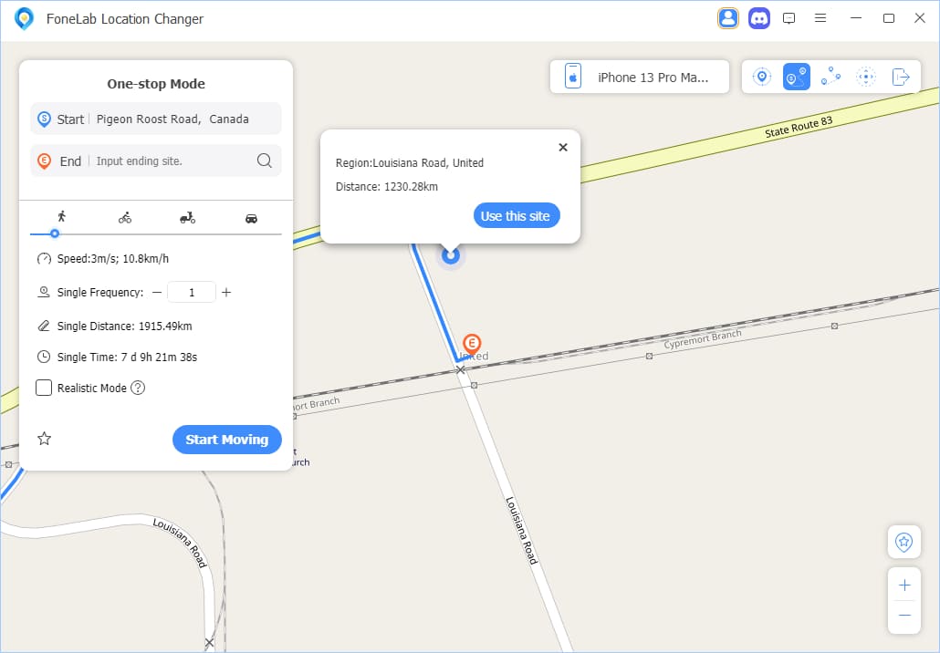
Task: Click the Single Frequency number field
Action: 192,293
